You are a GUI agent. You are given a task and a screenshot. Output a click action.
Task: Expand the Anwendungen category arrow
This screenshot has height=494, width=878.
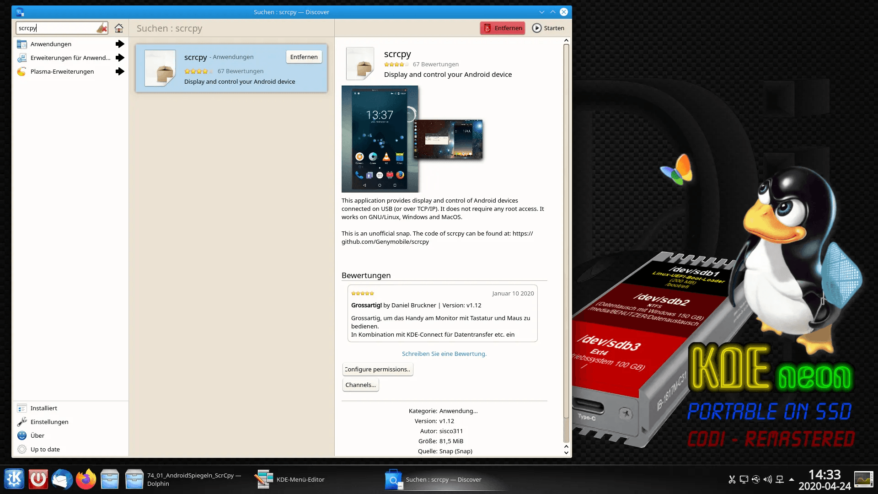(120, 44)
